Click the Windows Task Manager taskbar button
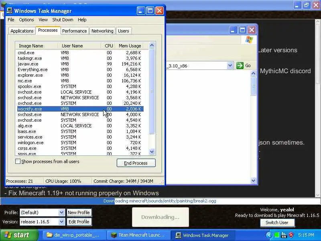Viewport: 321px width, 241px height. point(202,235)
